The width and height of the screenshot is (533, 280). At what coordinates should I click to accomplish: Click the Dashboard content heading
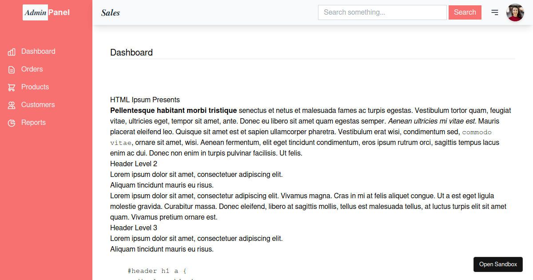coord(131,52)
